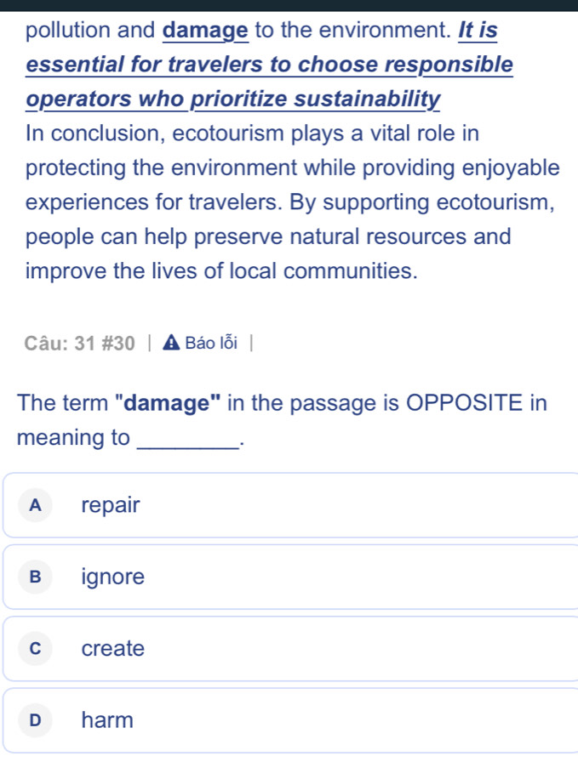Click the blank line after "meaning to"
Viewport: 578px width, 762px height.
(x=188, y=443)
